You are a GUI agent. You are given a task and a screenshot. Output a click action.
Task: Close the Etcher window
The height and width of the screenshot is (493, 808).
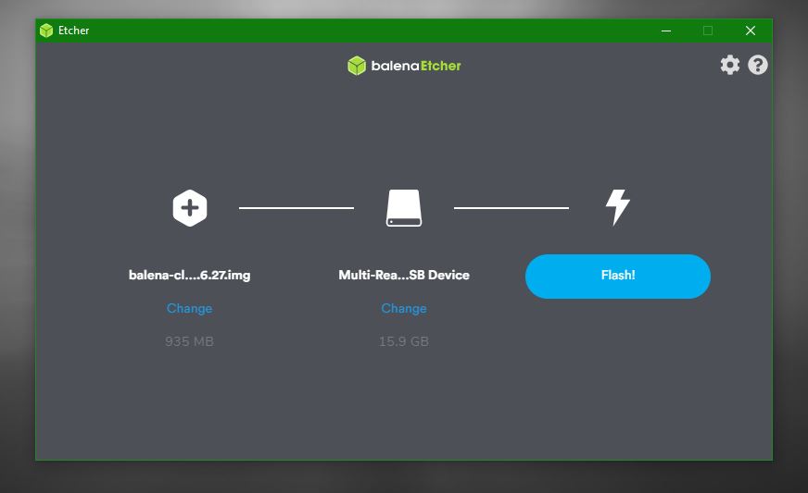click(751, 31)
